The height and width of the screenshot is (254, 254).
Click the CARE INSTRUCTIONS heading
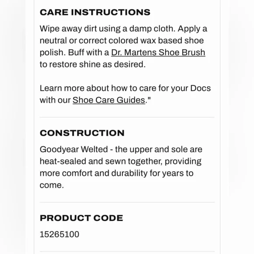tap(95, 12)
